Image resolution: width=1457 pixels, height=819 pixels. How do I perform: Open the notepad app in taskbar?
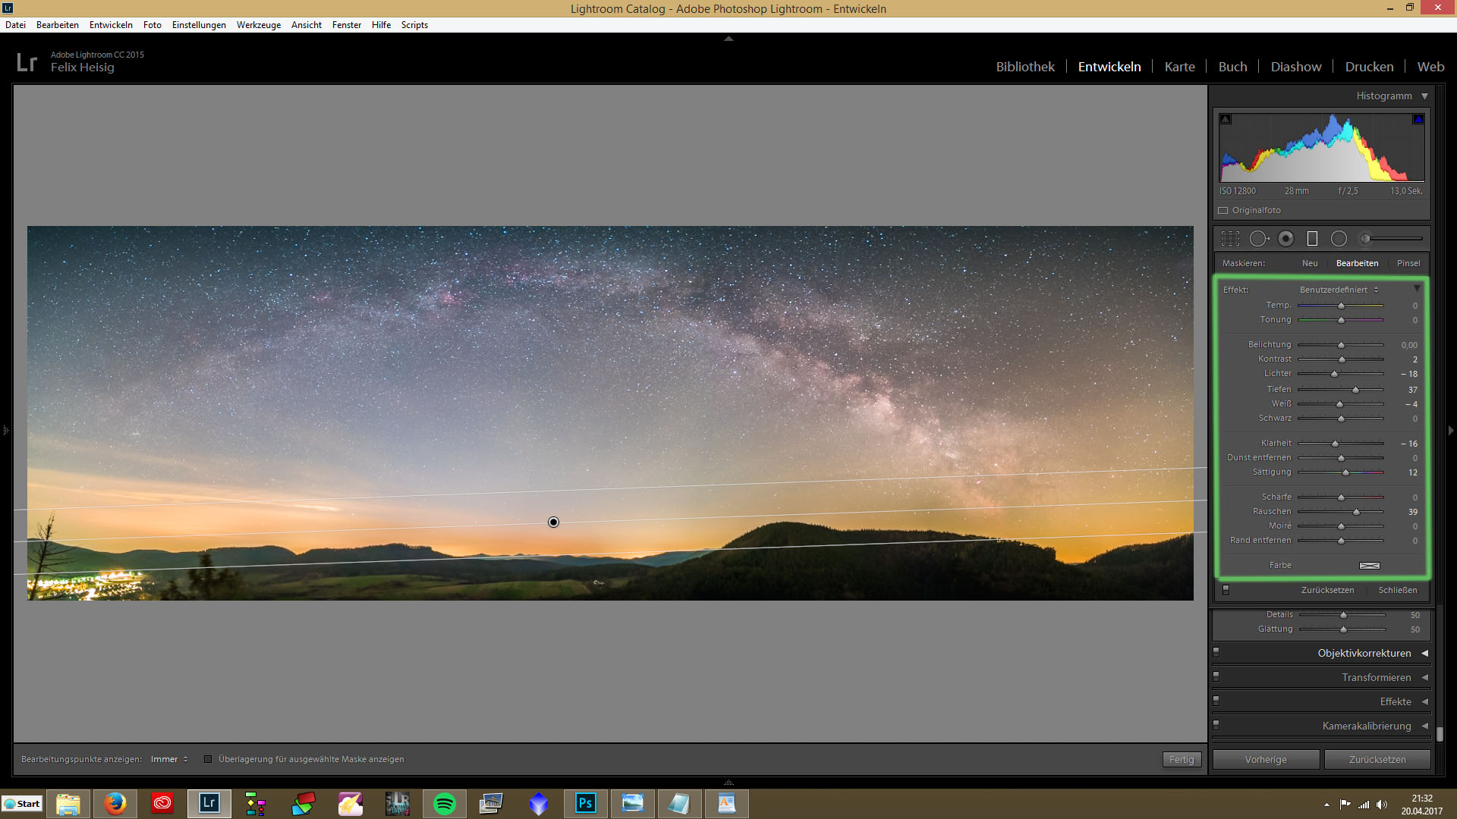tap(680, 804)
